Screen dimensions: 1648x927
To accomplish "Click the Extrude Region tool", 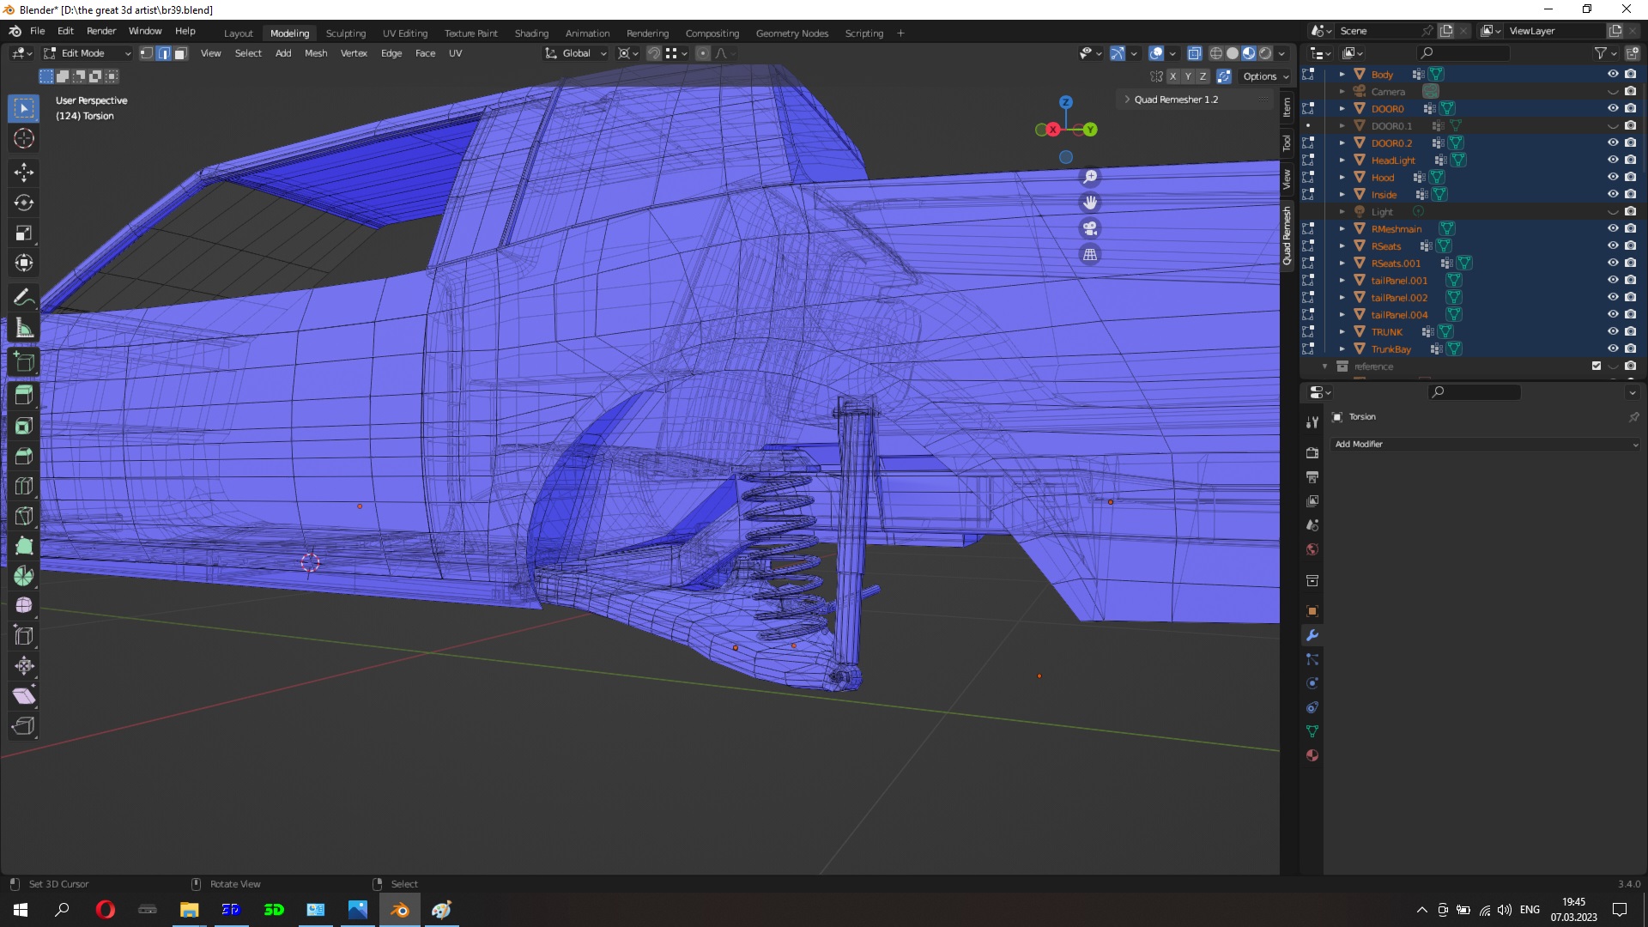I will (23, 395).
